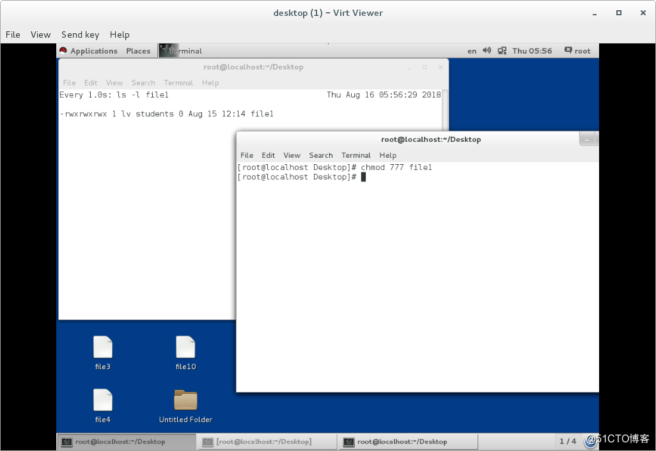Close the background watch terminal
Viewport: 656px width, 451px height.
point(441,67)
